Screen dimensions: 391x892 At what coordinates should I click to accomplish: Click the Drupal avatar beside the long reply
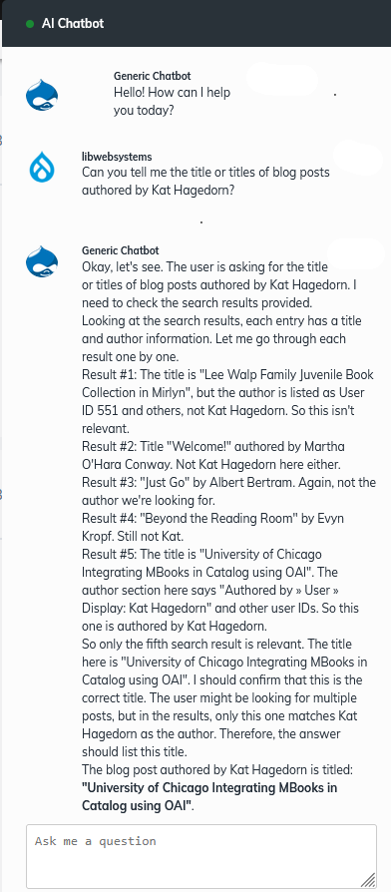point(42,261)
